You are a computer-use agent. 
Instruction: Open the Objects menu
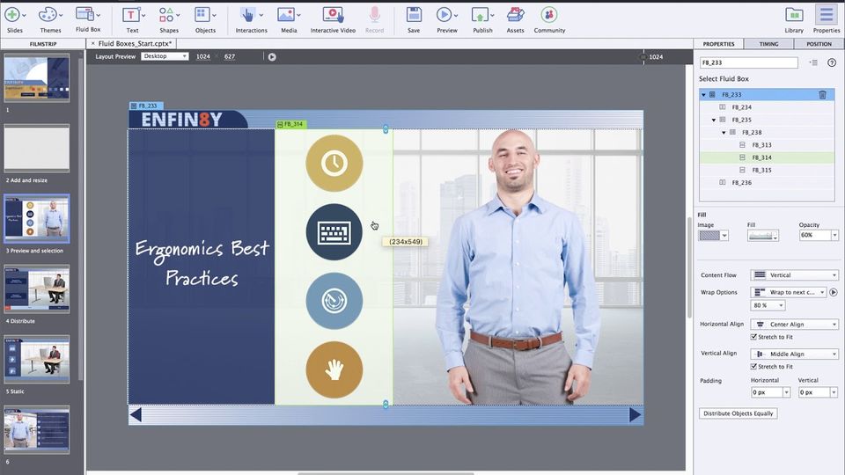pos(205,19)
